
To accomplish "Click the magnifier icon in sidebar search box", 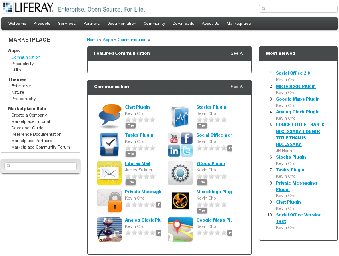I will 9,166.
